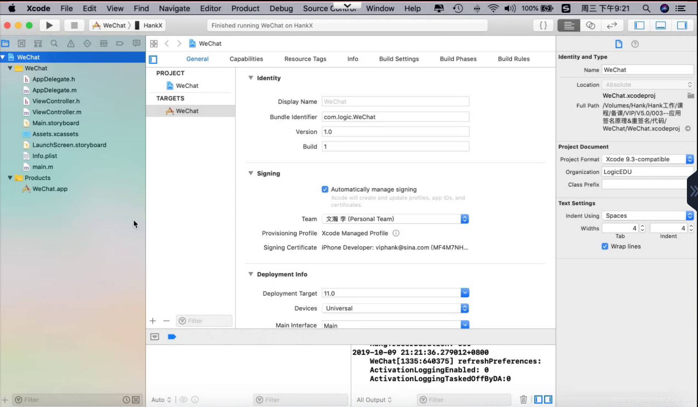Open the Library curly braces button
Screen dimensions: 698x407
pos(543,25)
